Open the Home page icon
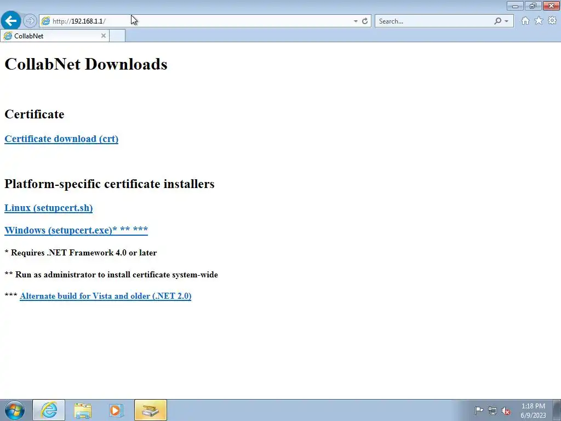 pos(525,21)
